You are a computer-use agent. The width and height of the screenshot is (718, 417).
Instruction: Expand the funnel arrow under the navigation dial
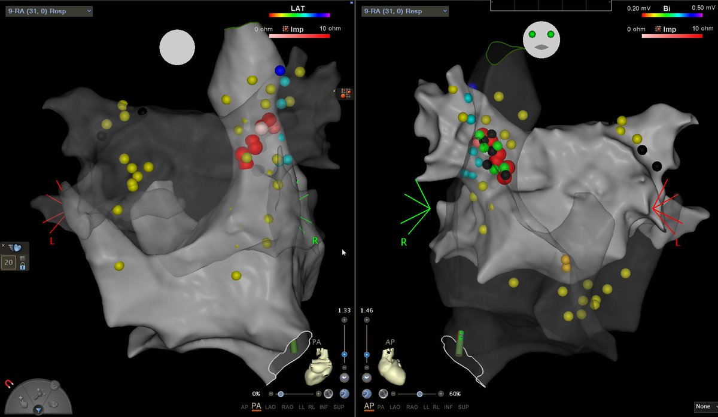(x=39, y=410)
